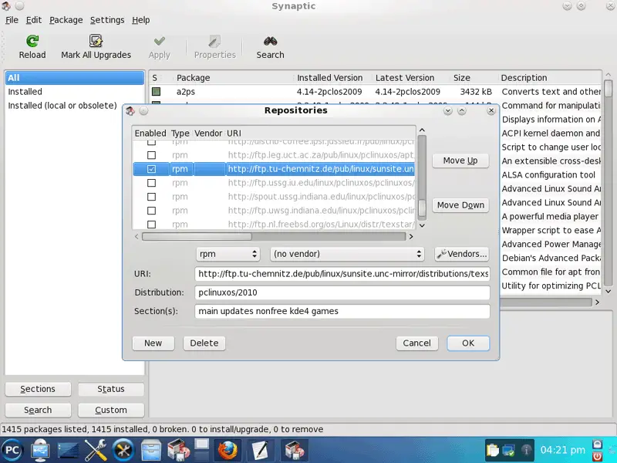617x463 pixels.
Task: Click the info tray icon
Action: click(x=526, y=450)
